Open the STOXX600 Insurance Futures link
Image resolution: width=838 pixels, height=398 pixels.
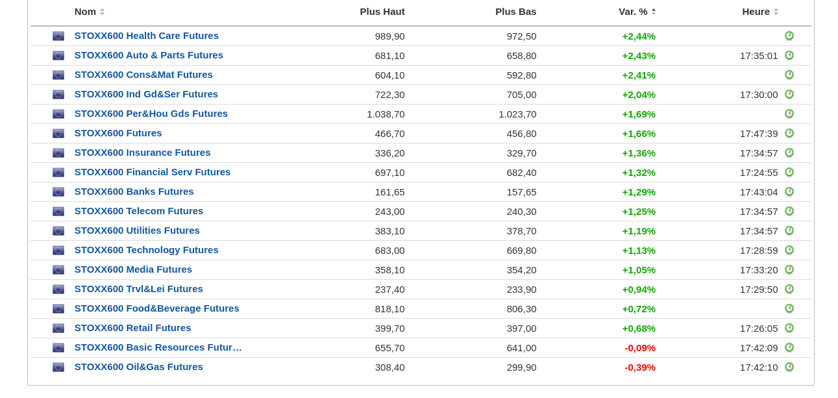point(142,153)
